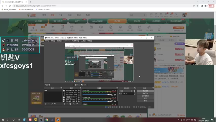
Task: Pop out the Controls dock panel
Action: 153,88
